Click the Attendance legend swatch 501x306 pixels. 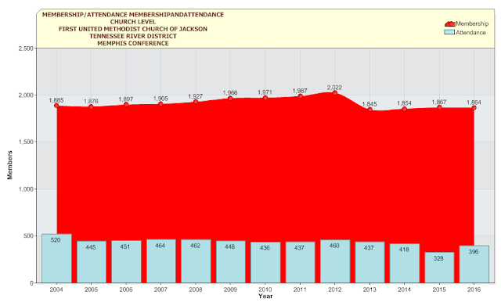449,32
